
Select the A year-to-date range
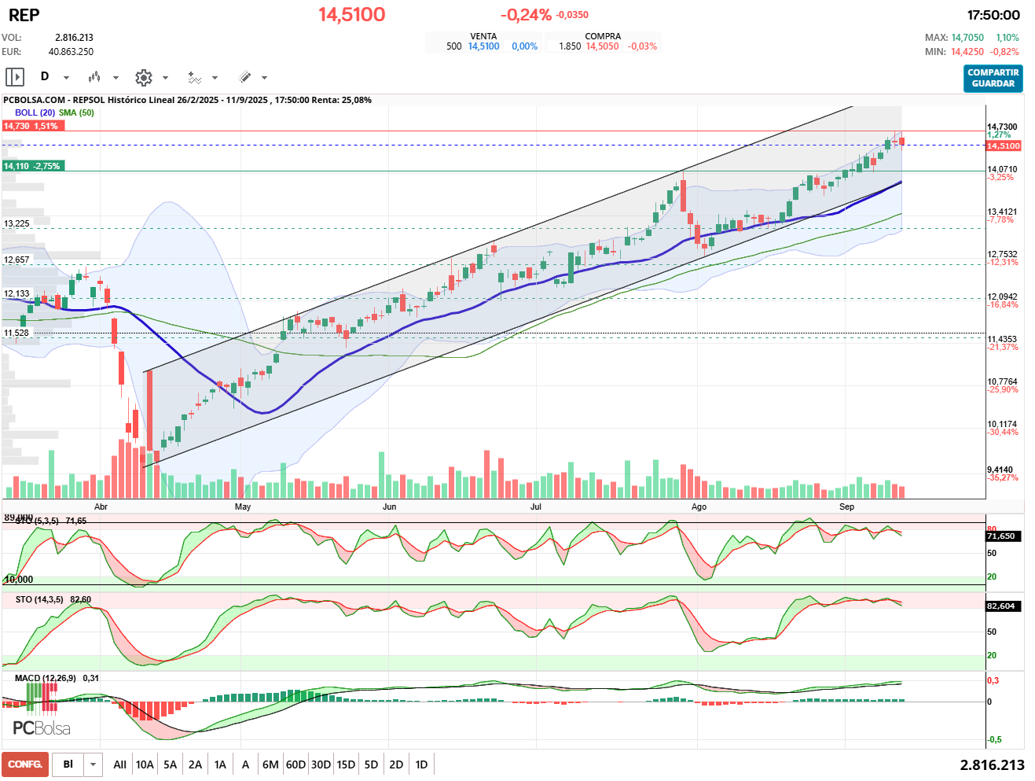(245, 764)
